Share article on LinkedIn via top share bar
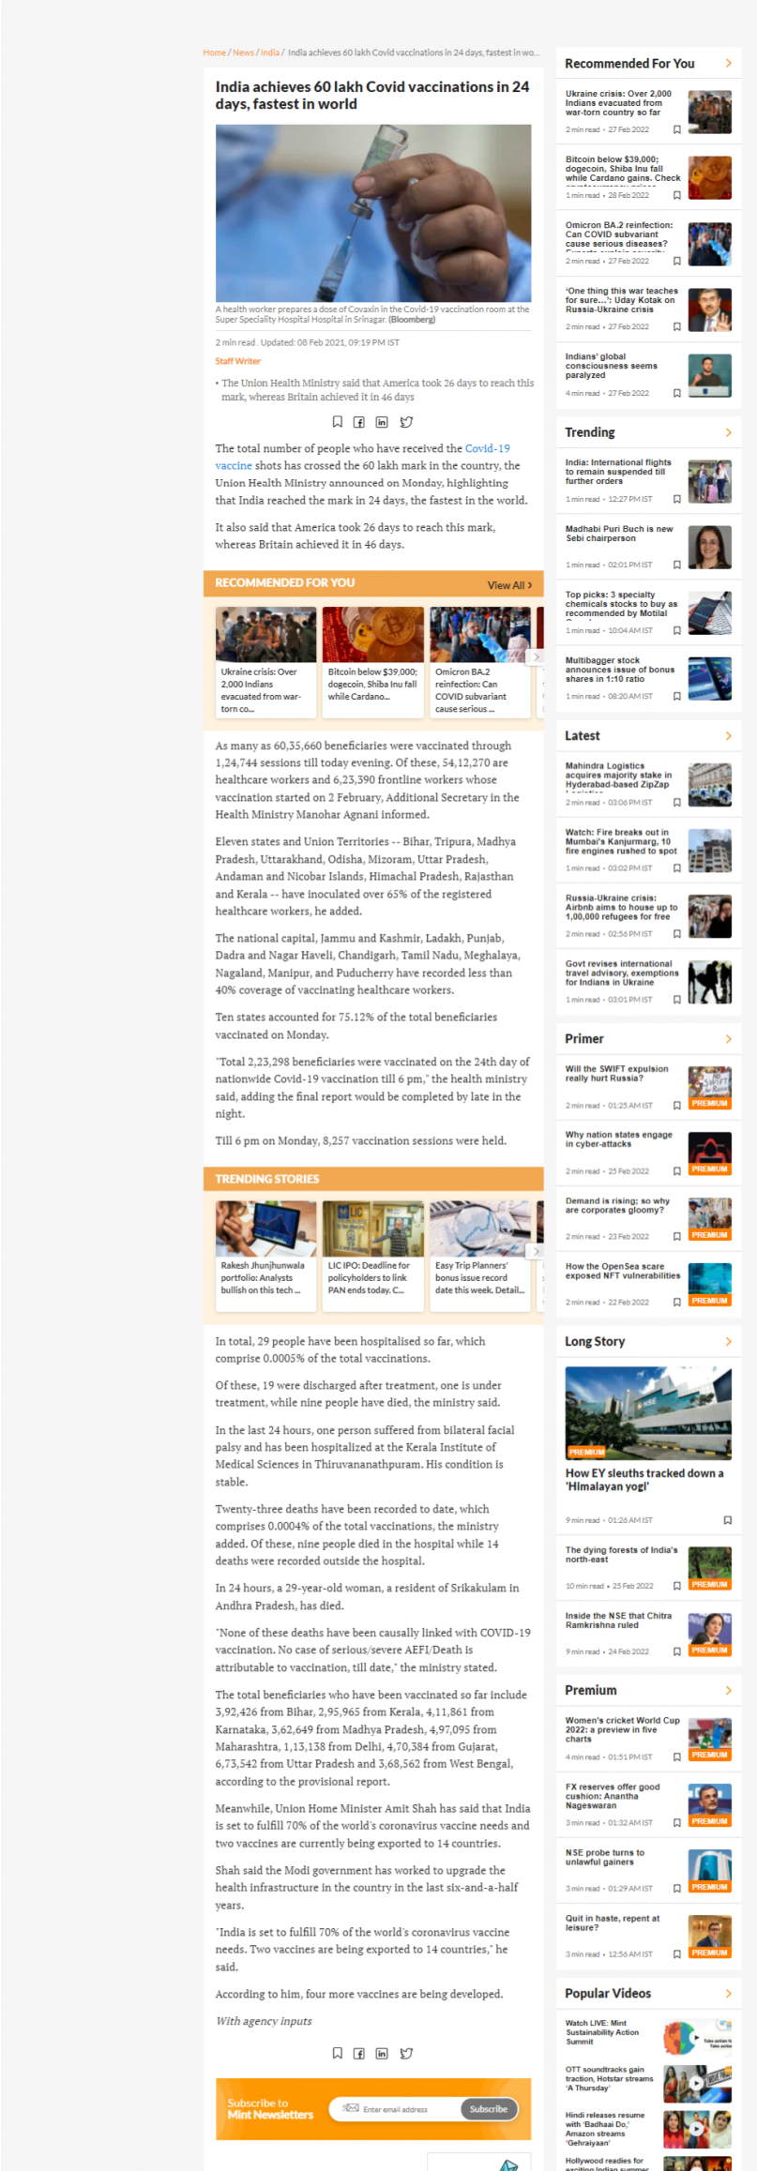Viewport: 757px width, 2171px height. 382,422
